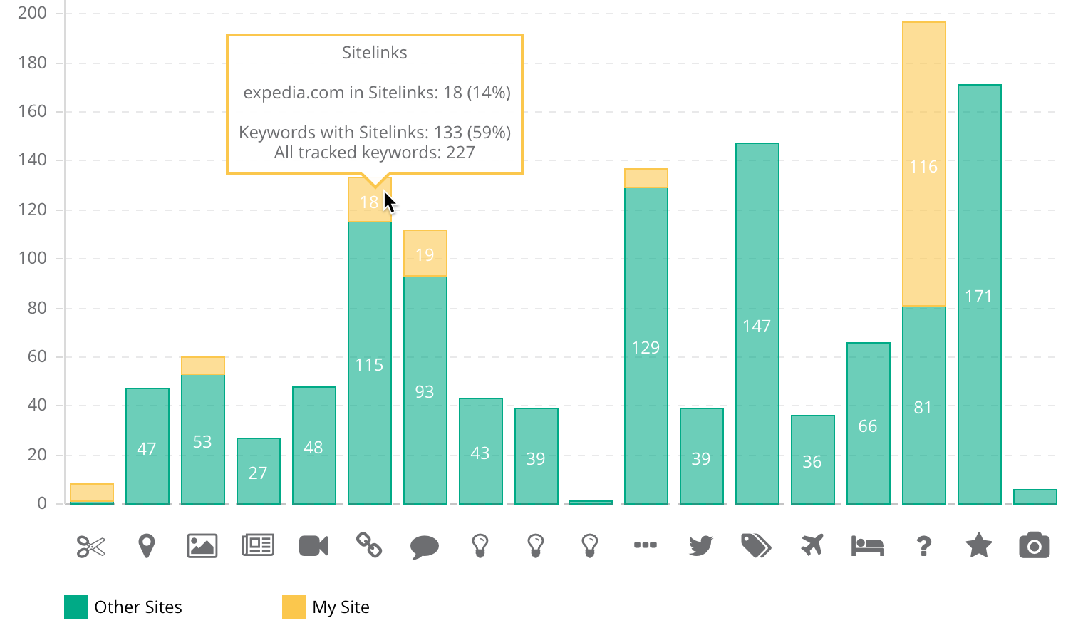1073x633 pixels.
Task: Toggle the My Site legend series
Action: click(x=341, y=607)
